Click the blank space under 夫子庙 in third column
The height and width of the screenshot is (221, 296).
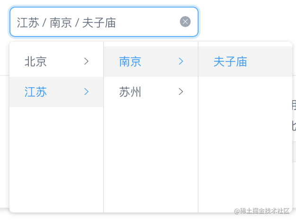(x=245, y=144)
